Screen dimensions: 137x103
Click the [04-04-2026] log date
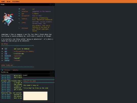6,83
